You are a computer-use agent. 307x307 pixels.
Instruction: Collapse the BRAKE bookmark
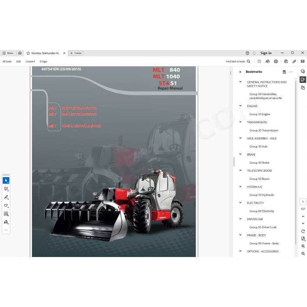tap(241, 154)
